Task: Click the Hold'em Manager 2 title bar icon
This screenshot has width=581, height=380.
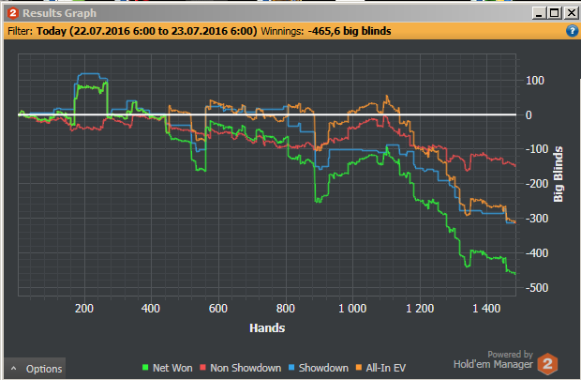Action: [x=12, y=13]
